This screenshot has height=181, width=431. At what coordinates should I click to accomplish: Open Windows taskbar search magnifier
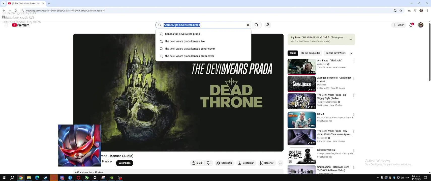[x=12, y=178]
